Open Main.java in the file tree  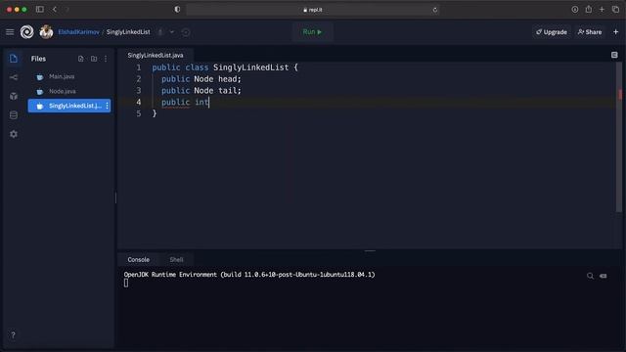[x=69, y=76]
